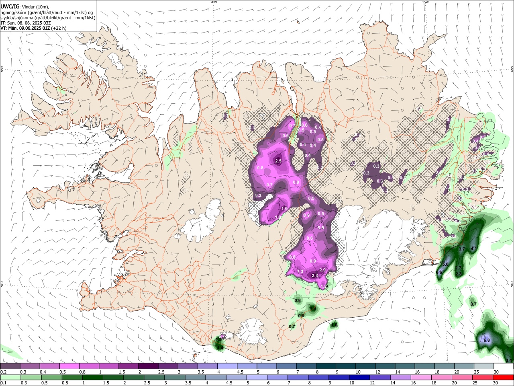Click the bright red 30 rain legend swatch

coord(503,377)
